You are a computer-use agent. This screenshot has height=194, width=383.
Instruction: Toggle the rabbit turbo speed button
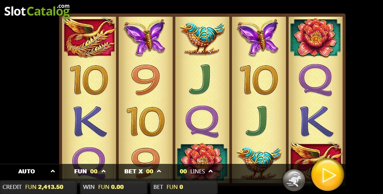[x=294, y=180]
